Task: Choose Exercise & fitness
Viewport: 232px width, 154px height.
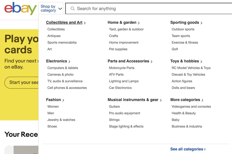Action: (185, 43)
